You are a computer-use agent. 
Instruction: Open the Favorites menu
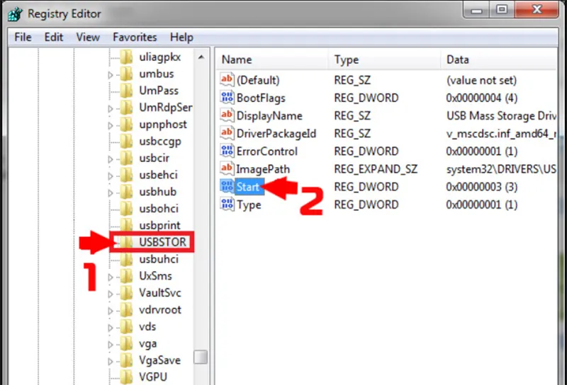pyautogui.click(x=135, y=37)
